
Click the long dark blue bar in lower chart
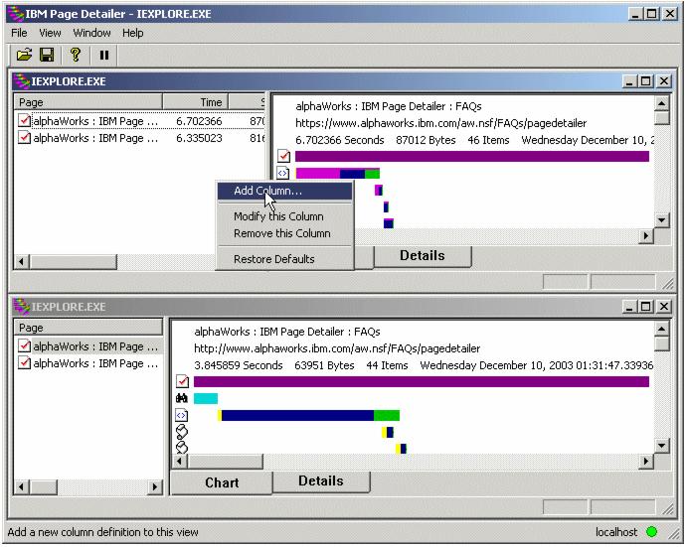click(297, 415)
